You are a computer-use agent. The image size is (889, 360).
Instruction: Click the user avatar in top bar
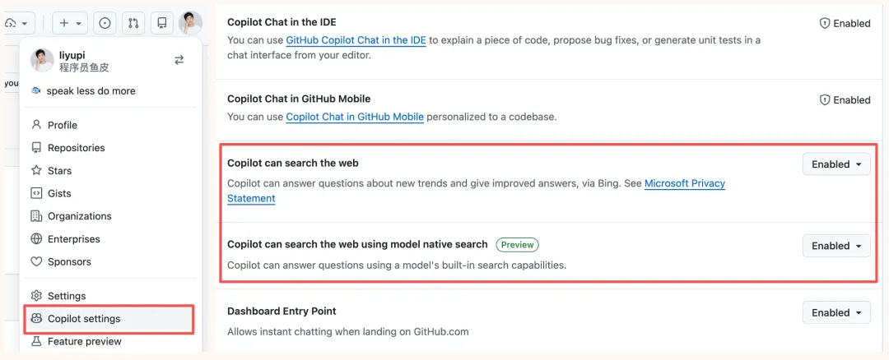190,23
